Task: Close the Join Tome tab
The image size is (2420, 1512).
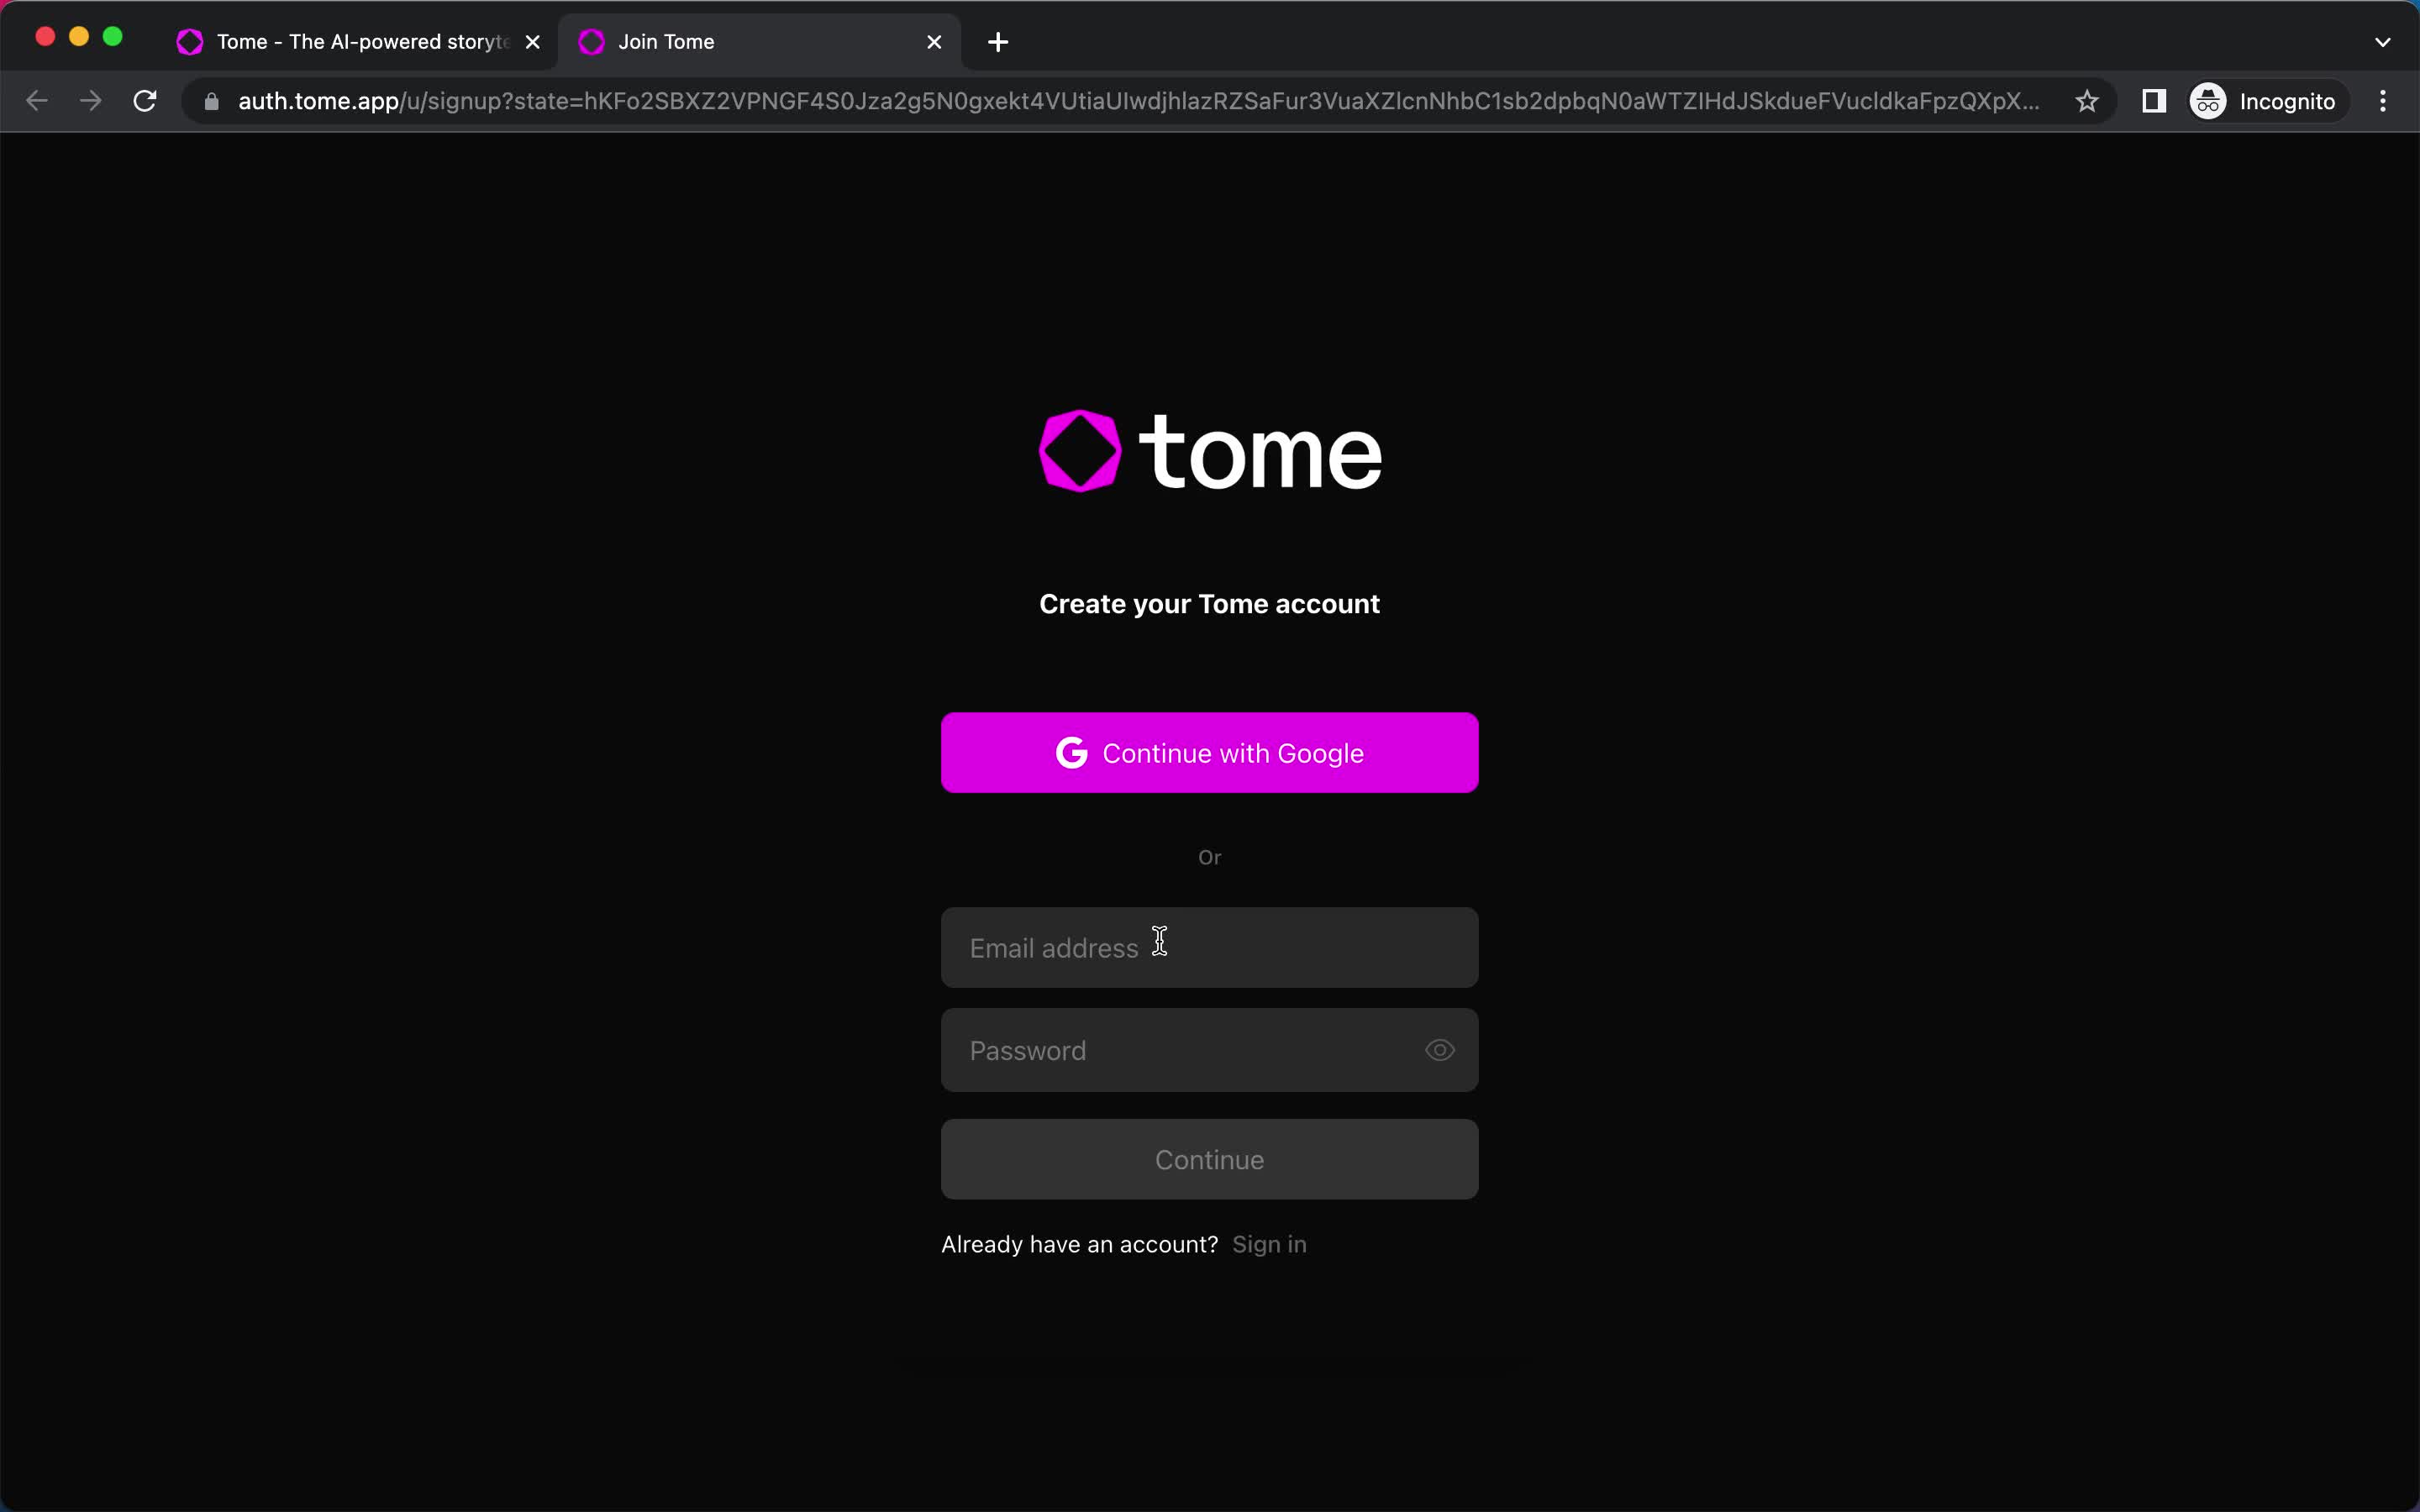Action: pyautogui.click(x=934, y=42)
